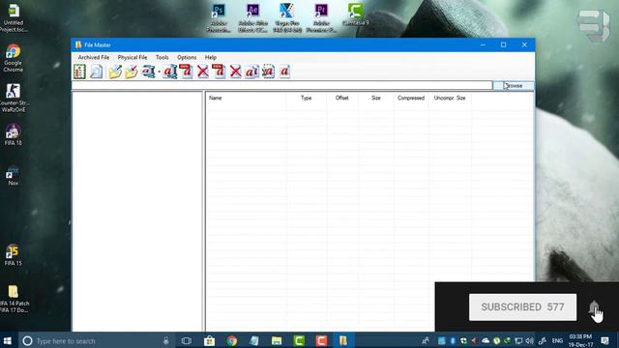Select the Counter-Strike desktop shortcut

(x=13, y=99)
